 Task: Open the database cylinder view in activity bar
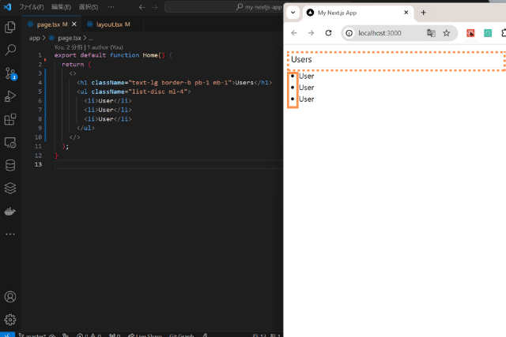[10, 165]
